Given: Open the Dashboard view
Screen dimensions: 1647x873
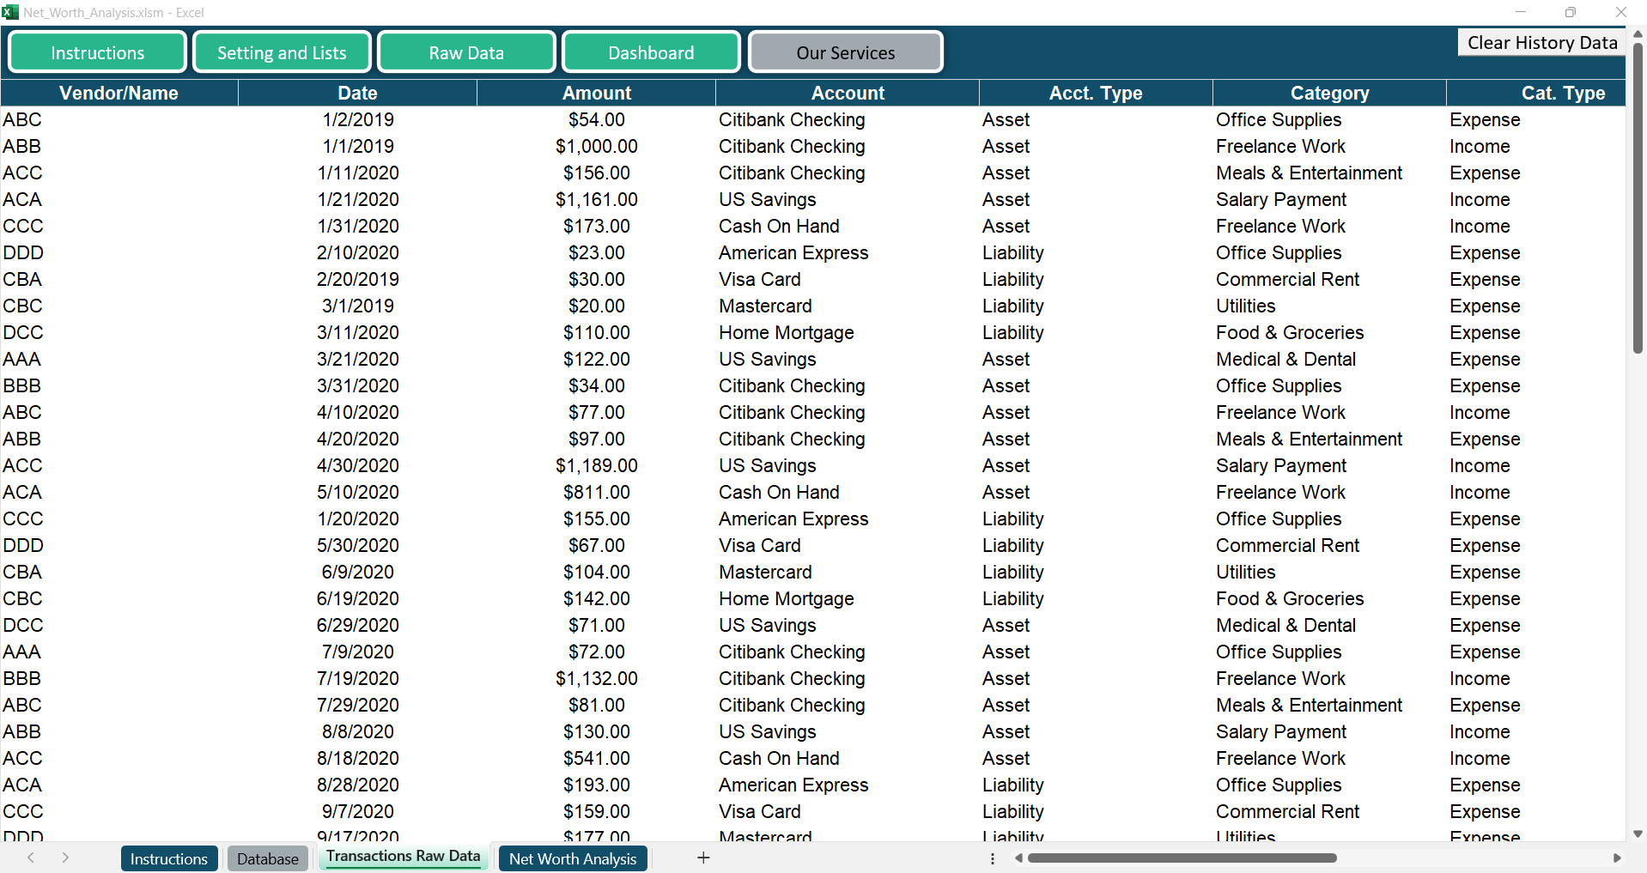Looking at the screenshot, I should point(651,53).
